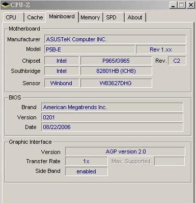The image size is (196, 203).
Task: Click the Southbridge label
Action: (25, 71)
